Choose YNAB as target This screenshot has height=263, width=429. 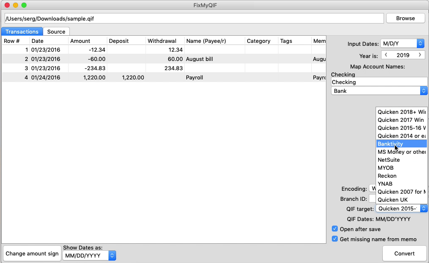coord(401,184)
